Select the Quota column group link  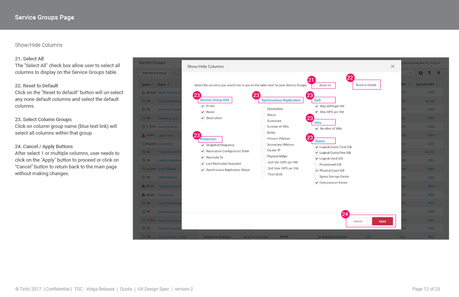pyautogui.click(x=320, y=141)
